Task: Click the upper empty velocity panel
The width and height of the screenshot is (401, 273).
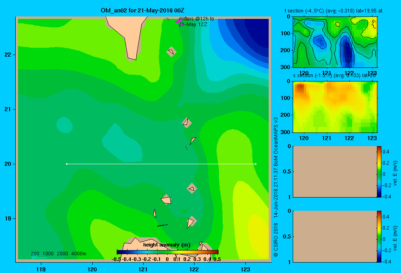Action: pyautogui.click(x=335, y=171)
